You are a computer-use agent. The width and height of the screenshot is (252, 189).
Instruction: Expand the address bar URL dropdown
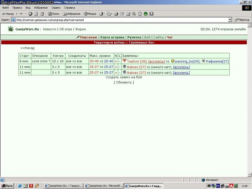point(230,20)
